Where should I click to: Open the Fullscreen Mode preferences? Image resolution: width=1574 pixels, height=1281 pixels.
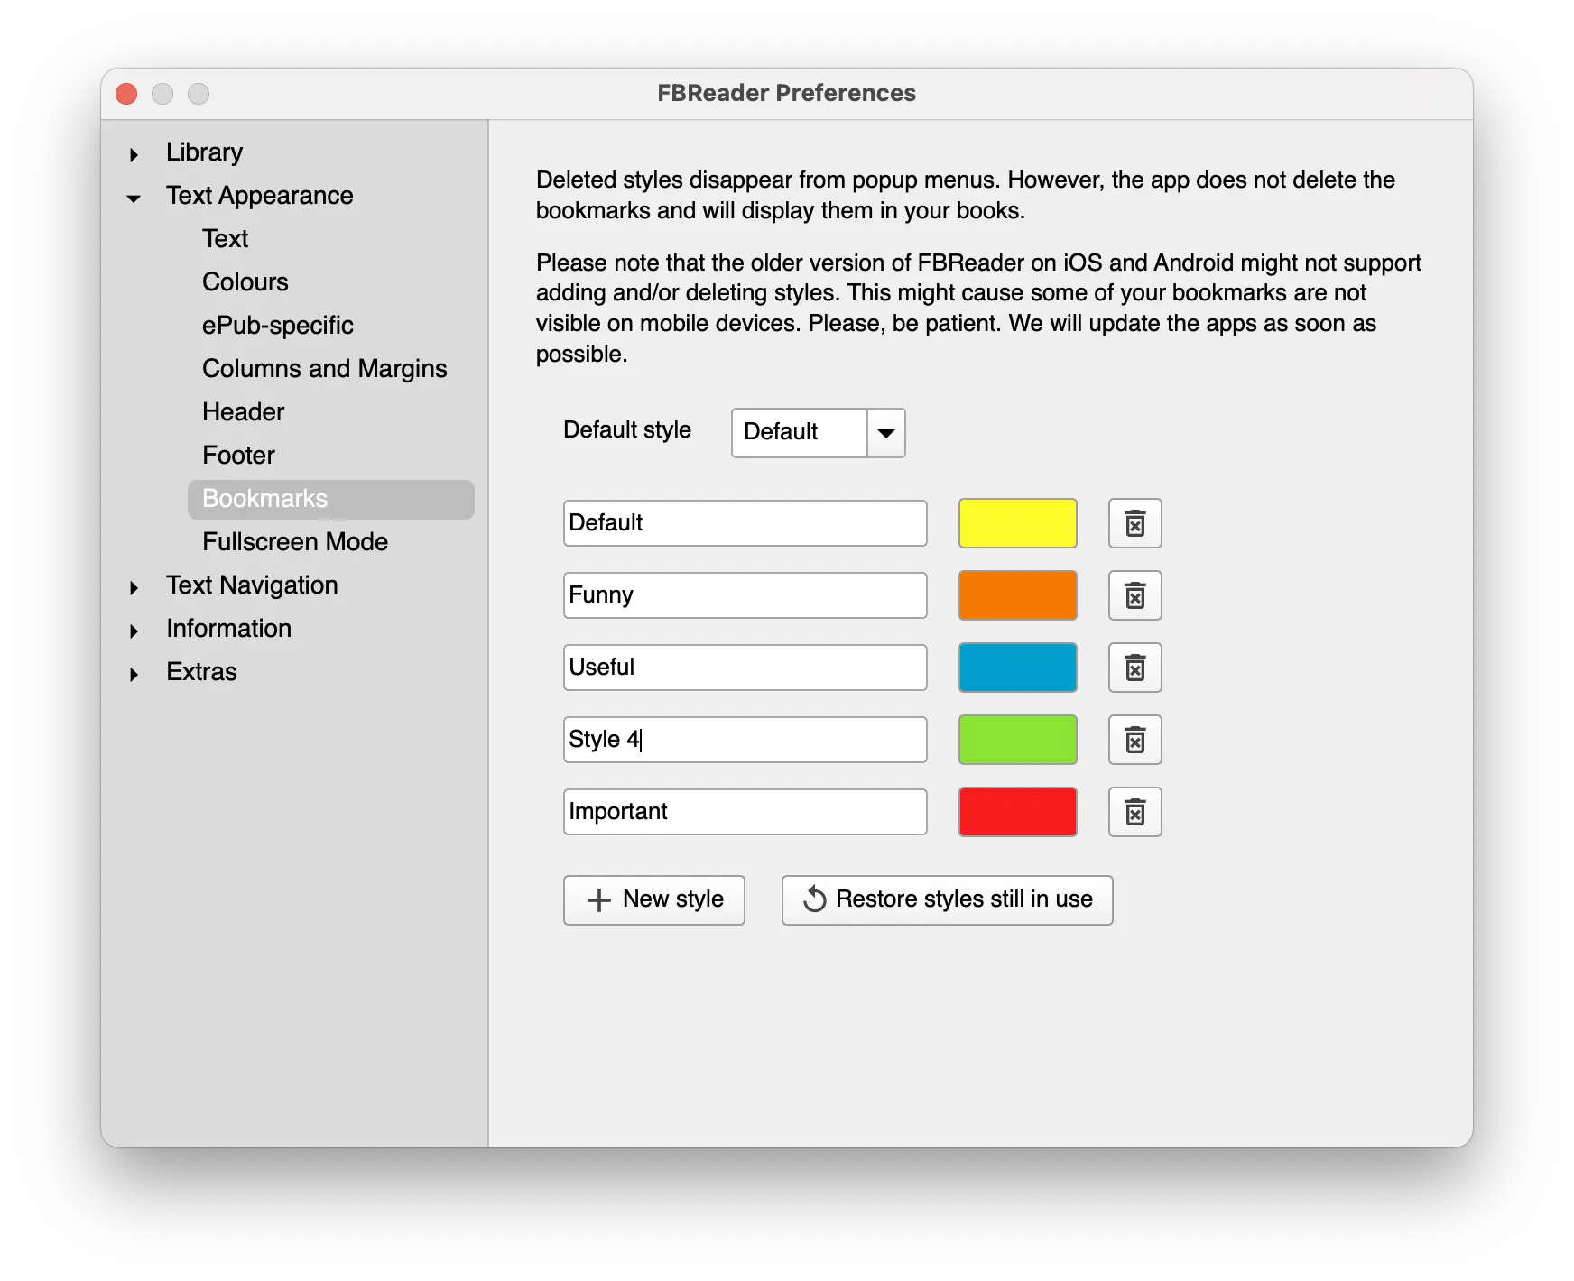click(x=295, y=541)
